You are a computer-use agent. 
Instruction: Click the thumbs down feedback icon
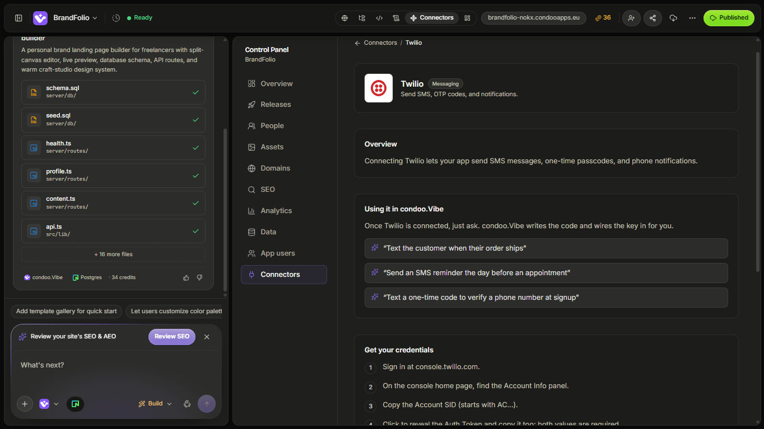tap(199, 277)
